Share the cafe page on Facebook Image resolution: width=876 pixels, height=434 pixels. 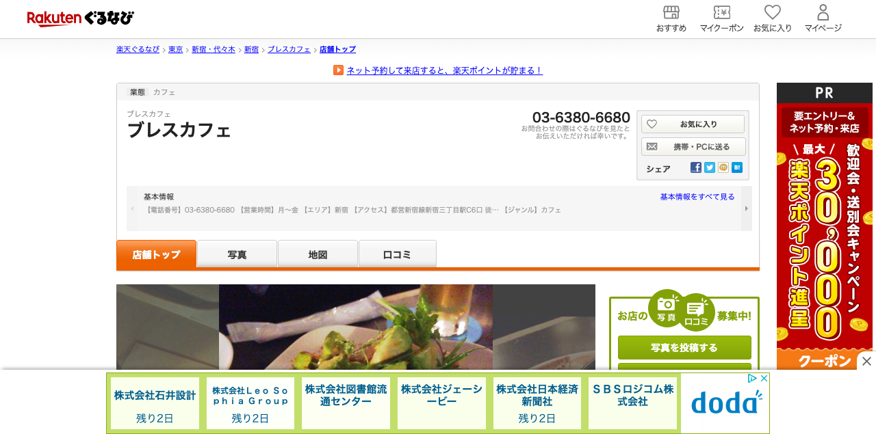(695, 167)
